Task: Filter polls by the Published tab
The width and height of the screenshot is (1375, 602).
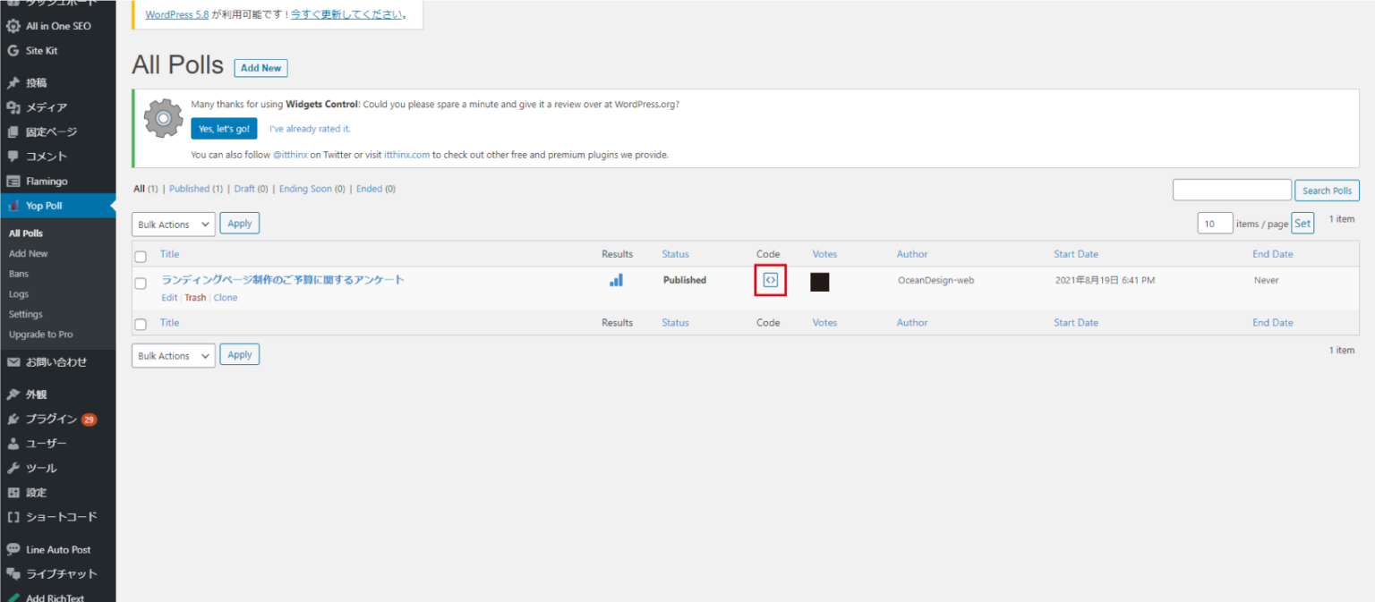Action: [189, 189]
